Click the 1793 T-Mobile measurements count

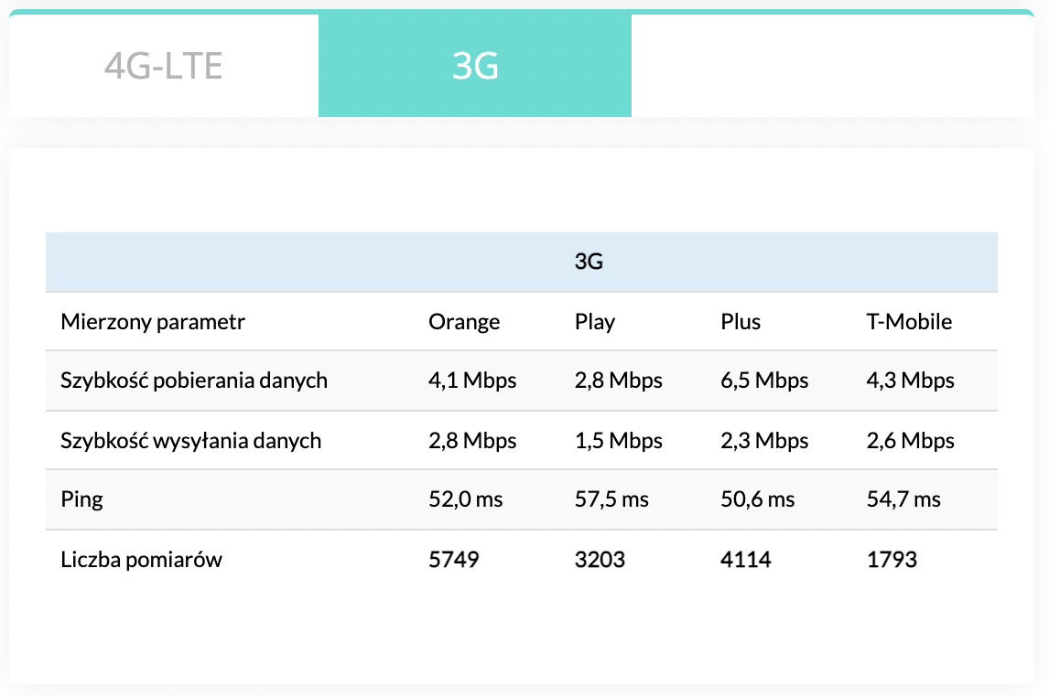click(892, 559)
